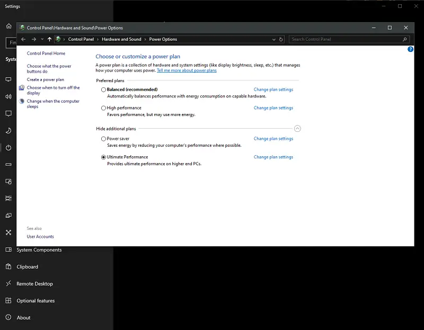Select the High performance radio button
The image size is (424, 330).
coord(103,108)
